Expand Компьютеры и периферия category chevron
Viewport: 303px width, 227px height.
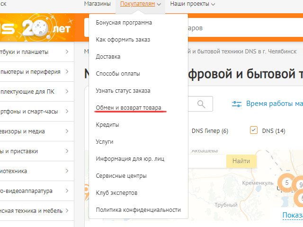pyautogui.click(x=67, y=71)
